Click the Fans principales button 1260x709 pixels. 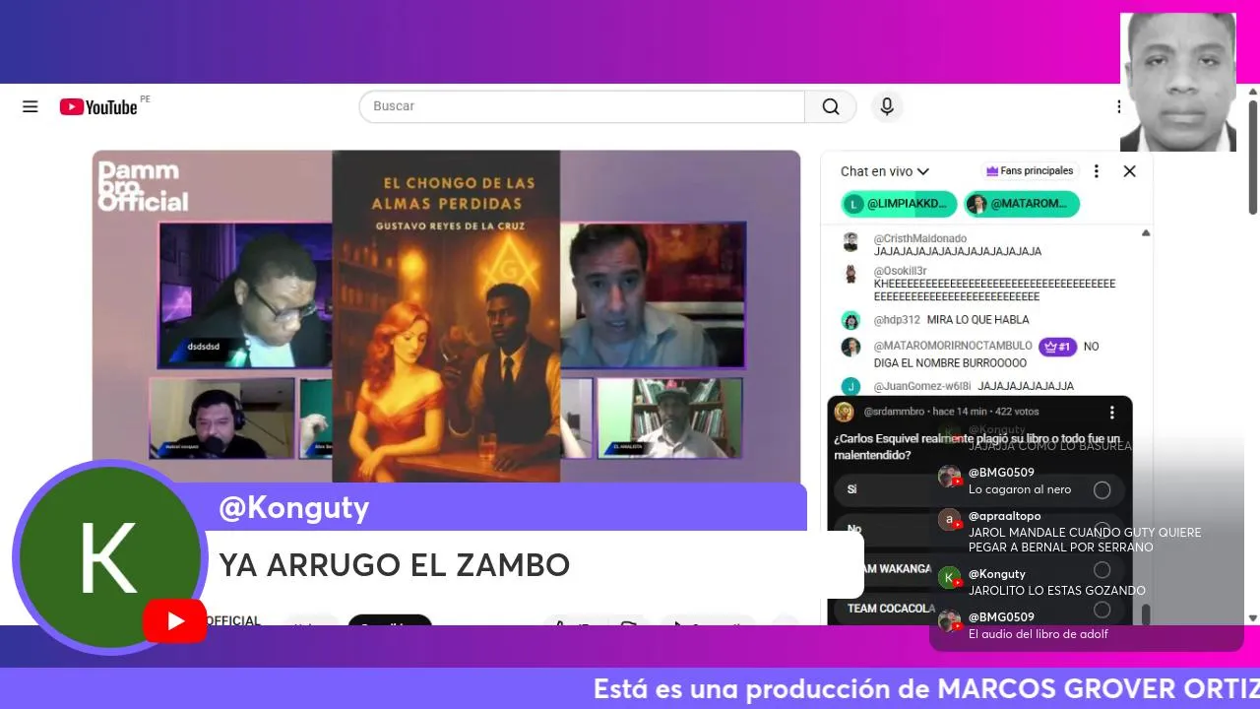tap(1030, 171)
